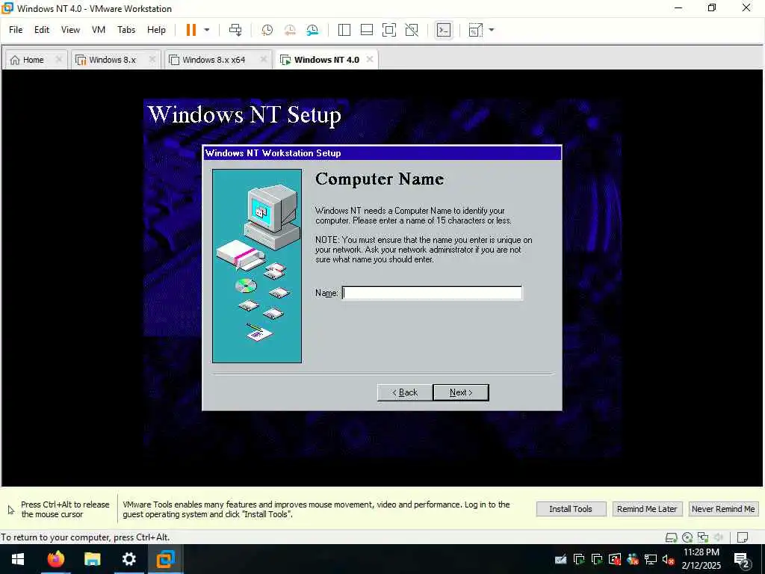765x574 pixels.
Task: Open the View menu
Action: [70, 30]
